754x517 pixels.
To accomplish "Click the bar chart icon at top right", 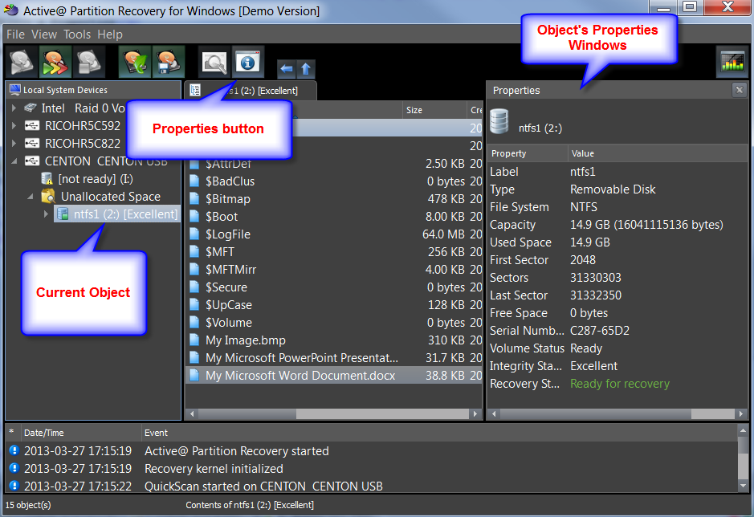I will (732, 62).
